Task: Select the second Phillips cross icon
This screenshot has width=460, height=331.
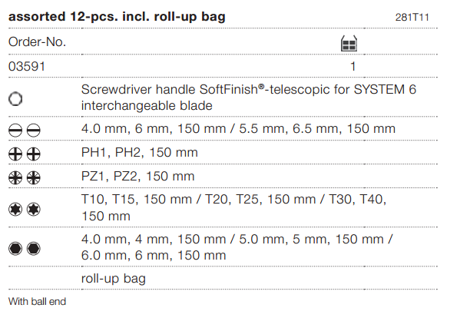Action: click(34, 154)
